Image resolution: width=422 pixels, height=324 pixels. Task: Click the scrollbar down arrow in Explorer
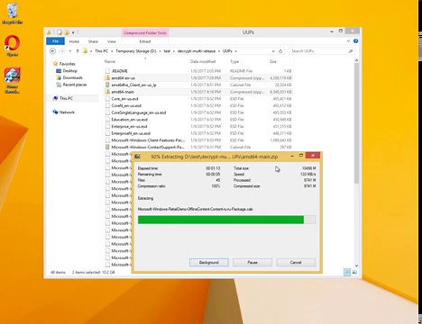click(356, 265)
